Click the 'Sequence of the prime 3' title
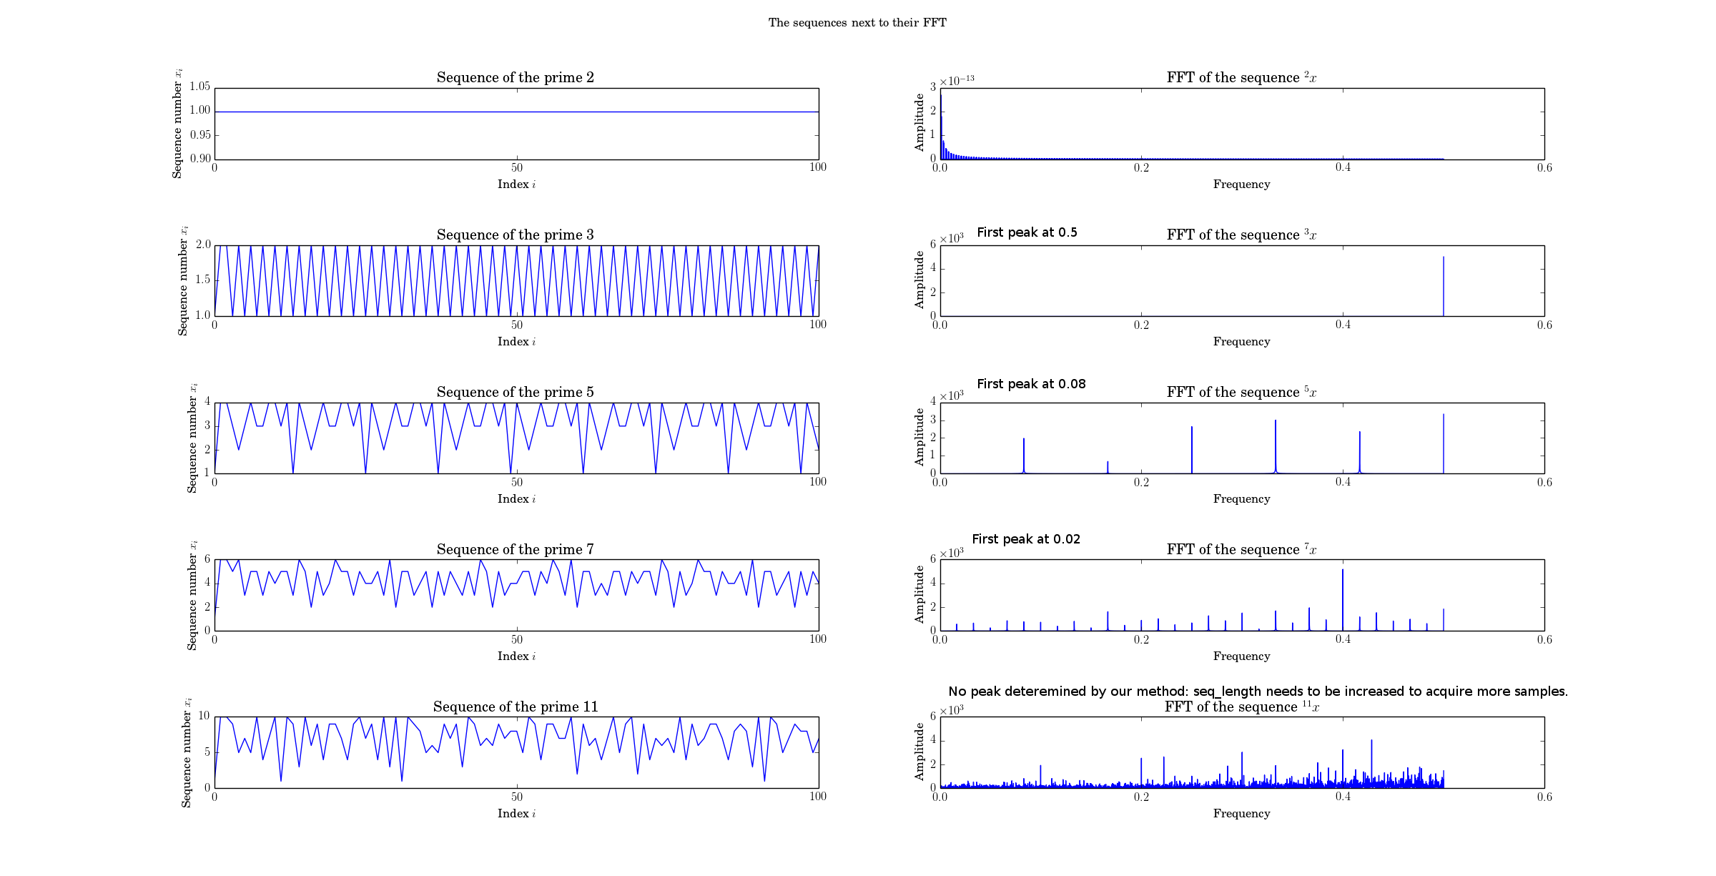Viewport: 1716px width, 876px height. [516, 235]
